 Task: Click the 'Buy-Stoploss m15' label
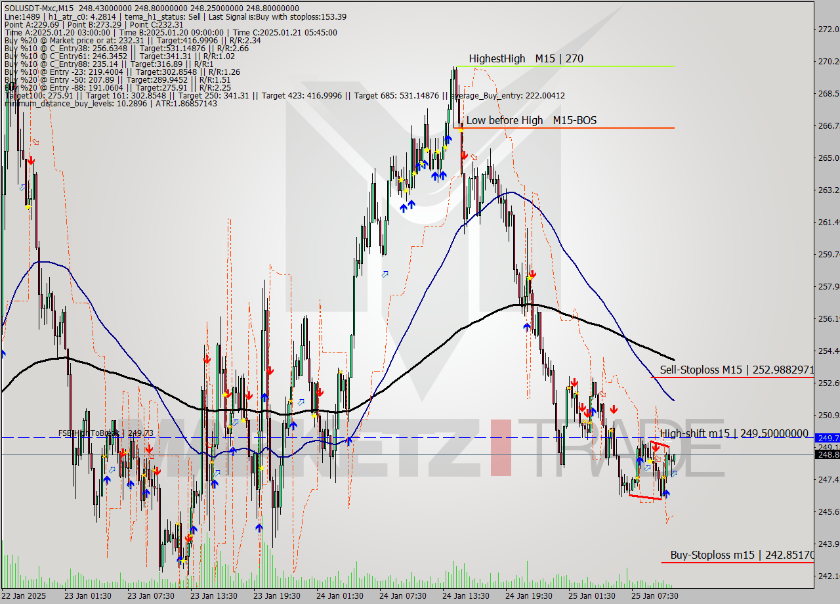[742, 555]
